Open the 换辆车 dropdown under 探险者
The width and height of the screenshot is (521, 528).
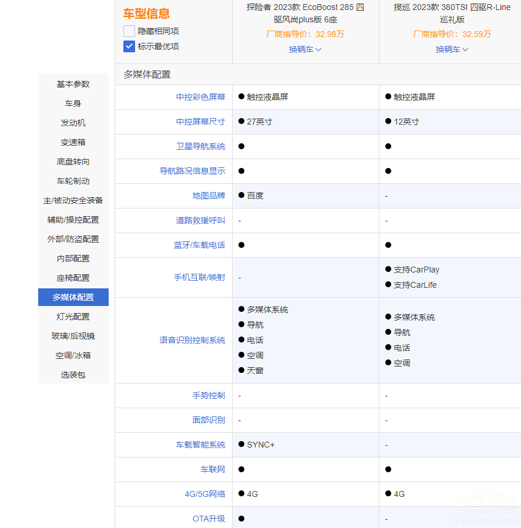click(305, 50)
